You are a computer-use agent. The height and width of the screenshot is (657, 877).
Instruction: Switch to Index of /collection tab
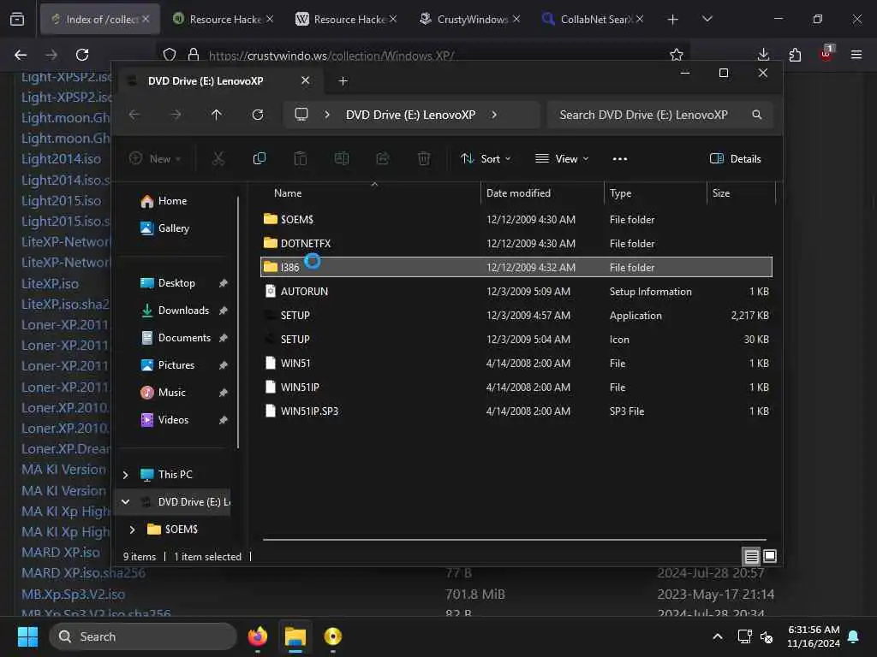pyautogui.click(x=100, y=19)
